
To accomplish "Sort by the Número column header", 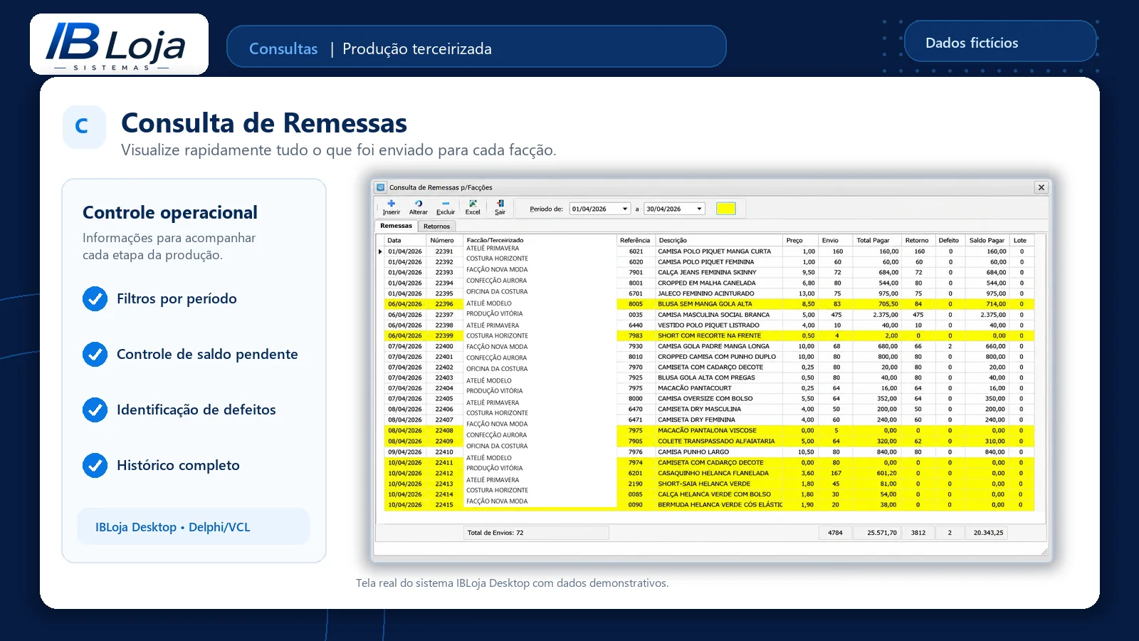I will [x=445, y=240].
